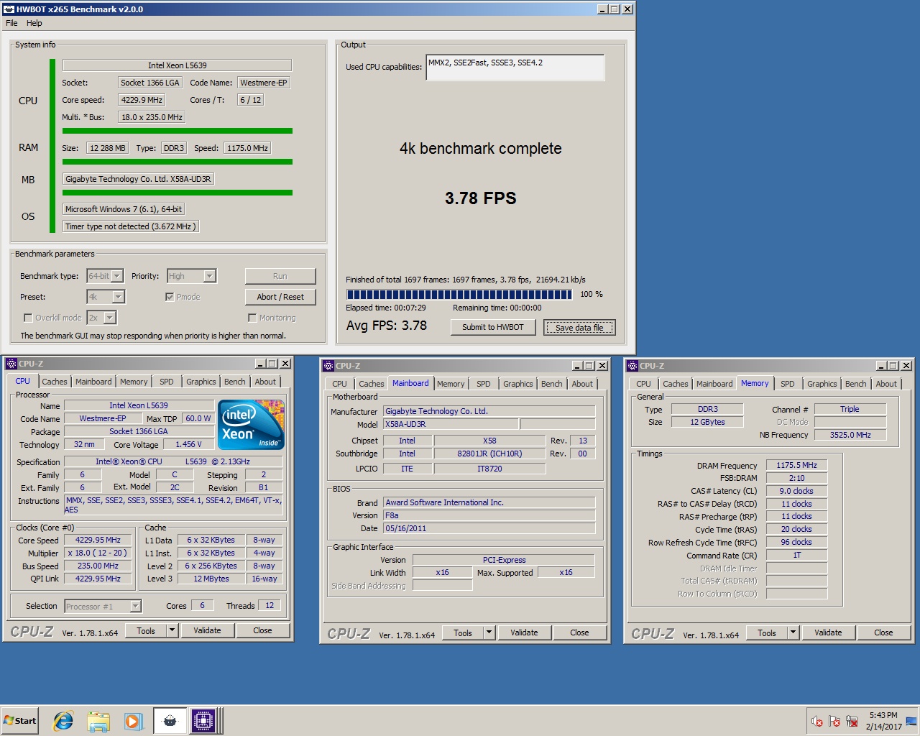
Task: Open SPD tab in Mainboard CPU-Z window
Action: pos(484,384)
